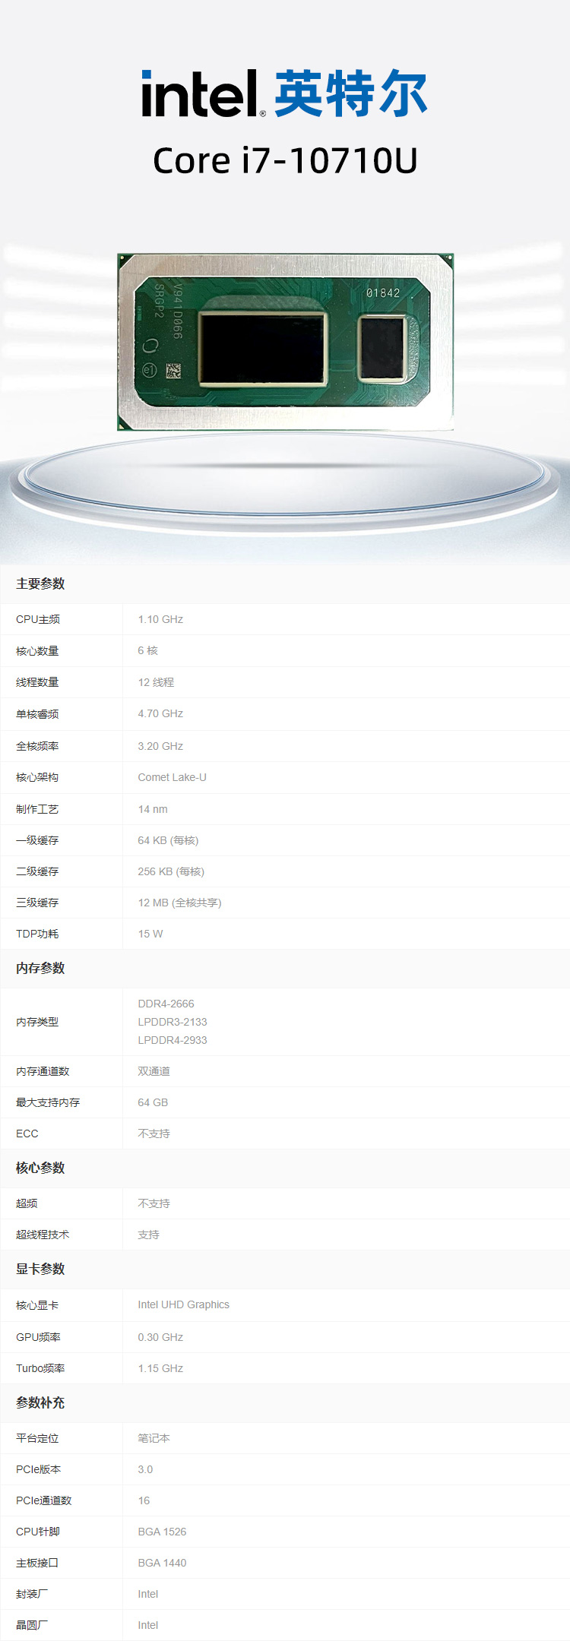This screenshot has width=570, height=1641.
Task: Click the 晶圆厂 row label
Action: [x=32, y=1625]
